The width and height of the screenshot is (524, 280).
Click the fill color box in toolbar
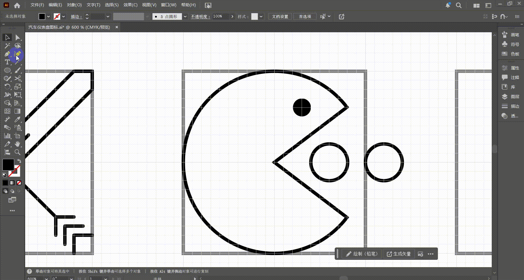pos(8,165)
